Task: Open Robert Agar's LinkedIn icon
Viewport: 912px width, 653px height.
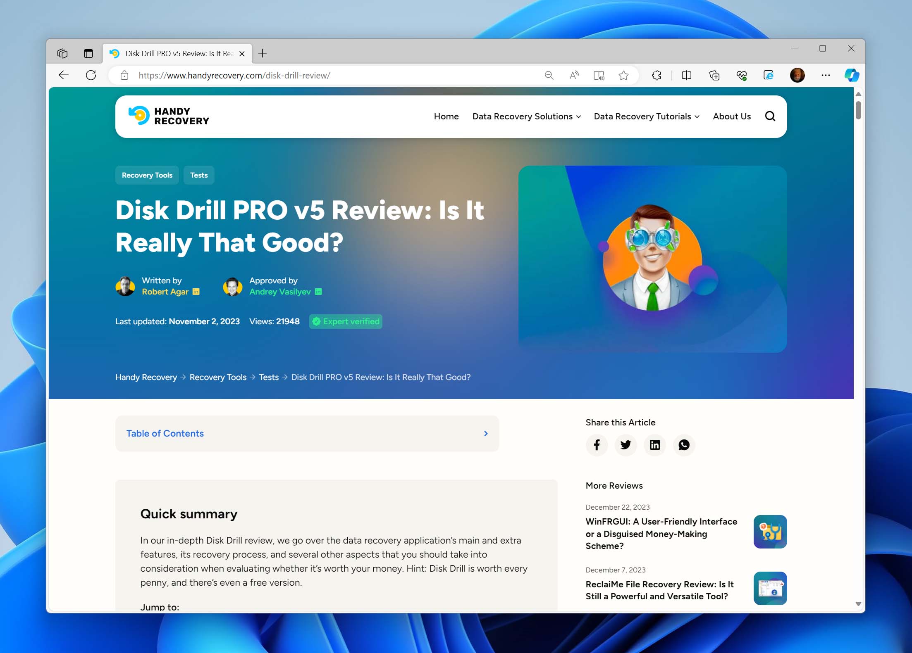Action: coord(196,292)
